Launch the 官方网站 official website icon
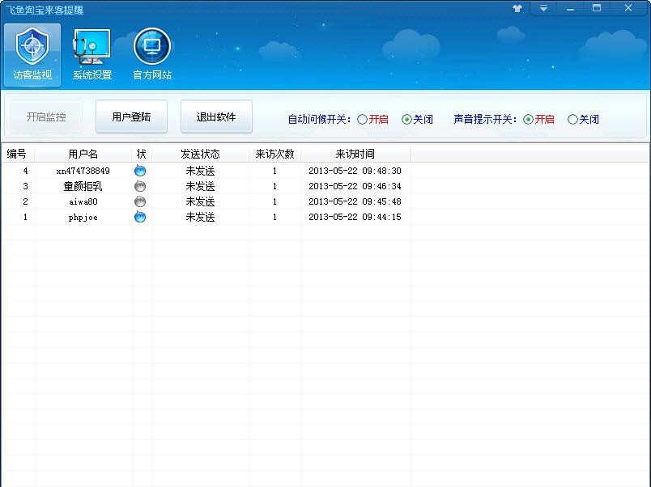Screen dimensions: 651x487 point(151,53)
